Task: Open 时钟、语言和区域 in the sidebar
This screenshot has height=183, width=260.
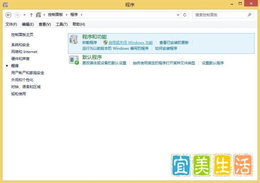Action: coord(26,87)
